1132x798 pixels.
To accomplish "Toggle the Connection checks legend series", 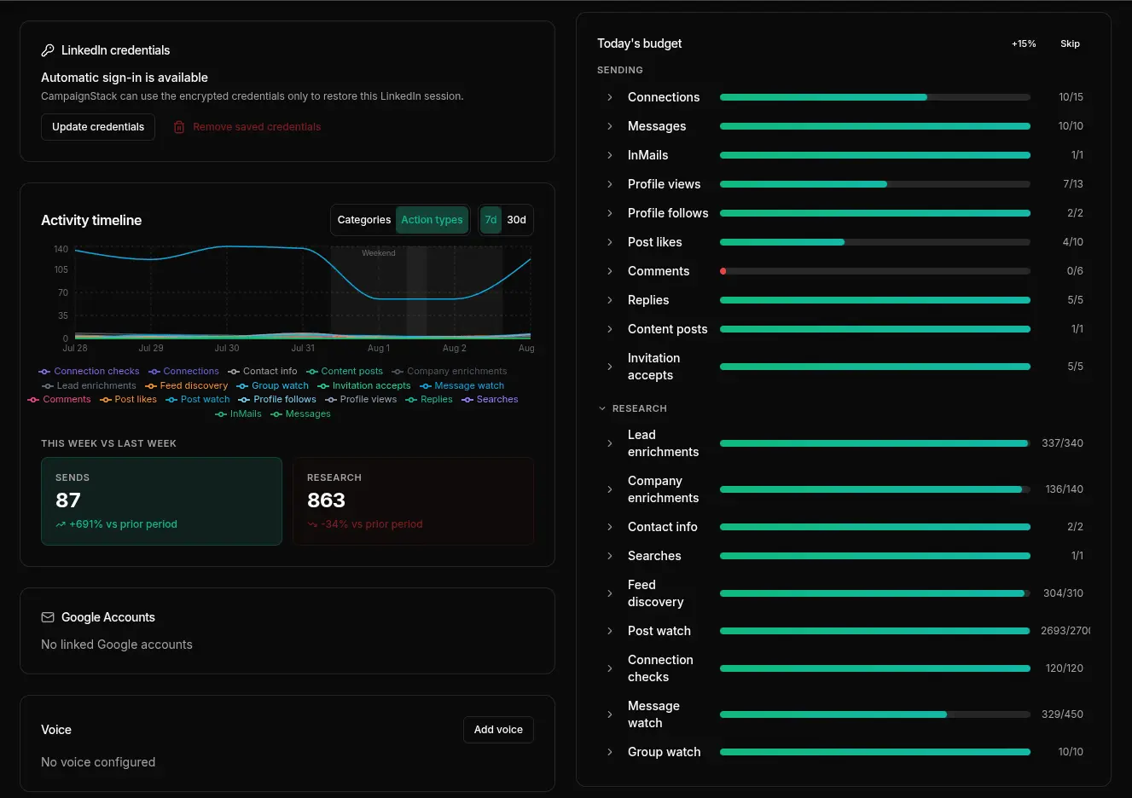I will coord(90,371).
